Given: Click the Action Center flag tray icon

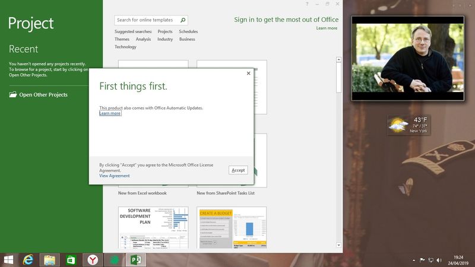Looking at the screenshot, I should click(422, 260).
